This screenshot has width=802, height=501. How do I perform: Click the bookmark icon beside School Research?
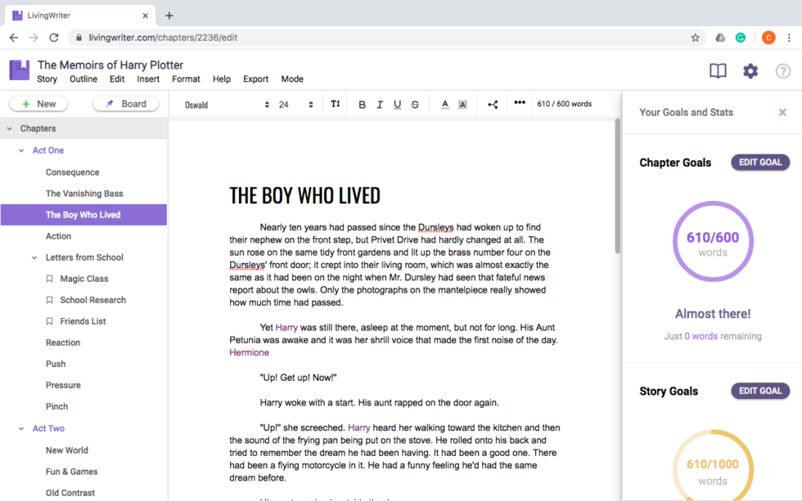(x=50, y=300)
